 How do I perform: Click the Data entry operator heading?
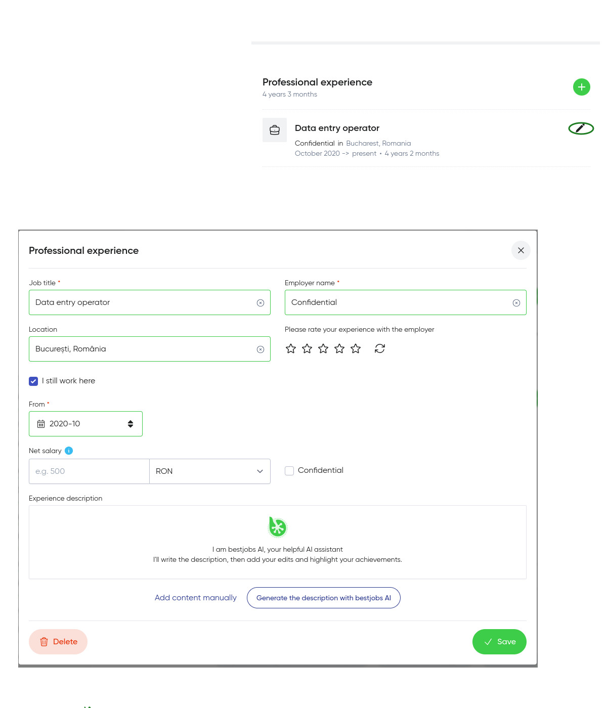click(337, 128)
